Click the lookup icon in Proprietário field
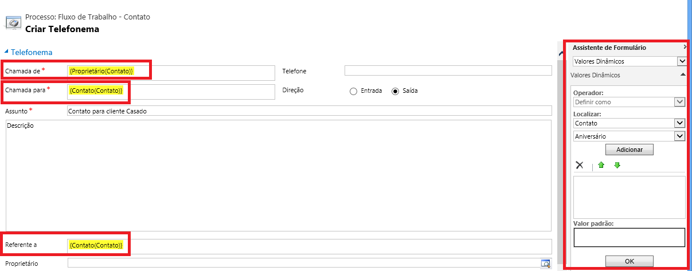 tap(546, 263)
